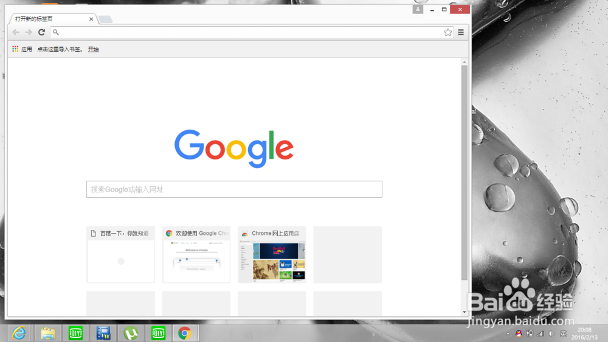Click the 英 input method indicator
Viewport: 608px width, 342px height.
click(563, 333)
